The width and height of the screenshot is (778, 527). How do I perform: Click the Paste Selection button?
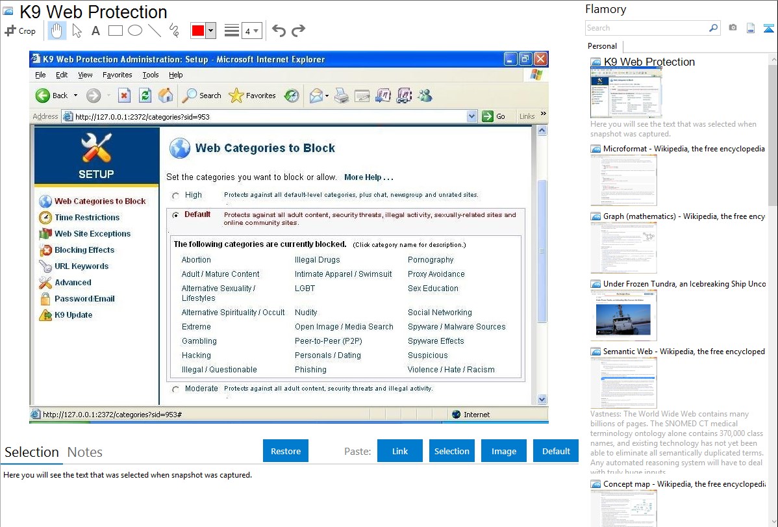[451, 451]
